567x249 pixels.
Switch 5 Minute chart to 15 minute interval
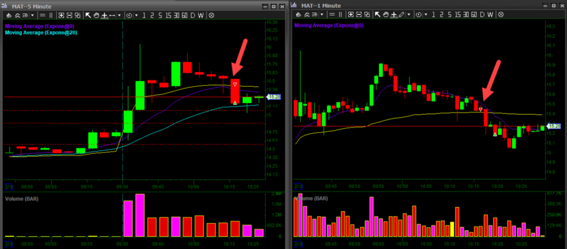[170, 15]
